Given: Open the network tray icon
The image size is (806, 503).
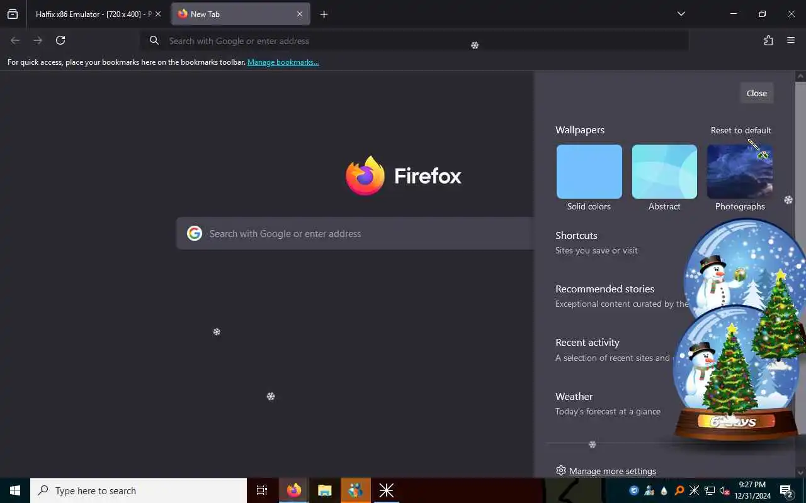Looking at the screenshot, I should pos(710,490).
